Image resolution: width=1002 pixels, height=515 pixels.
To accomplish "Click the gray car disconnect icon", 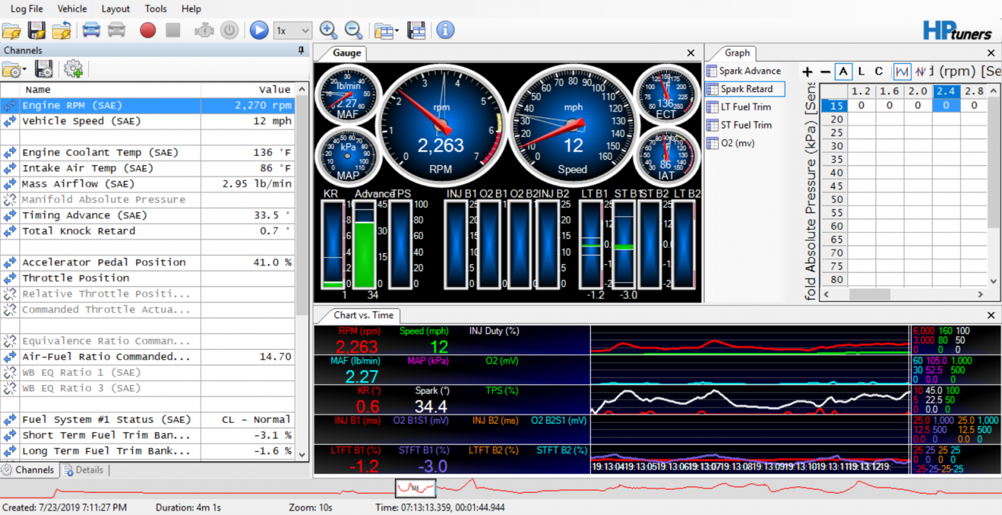I will [x=116, y=30].
